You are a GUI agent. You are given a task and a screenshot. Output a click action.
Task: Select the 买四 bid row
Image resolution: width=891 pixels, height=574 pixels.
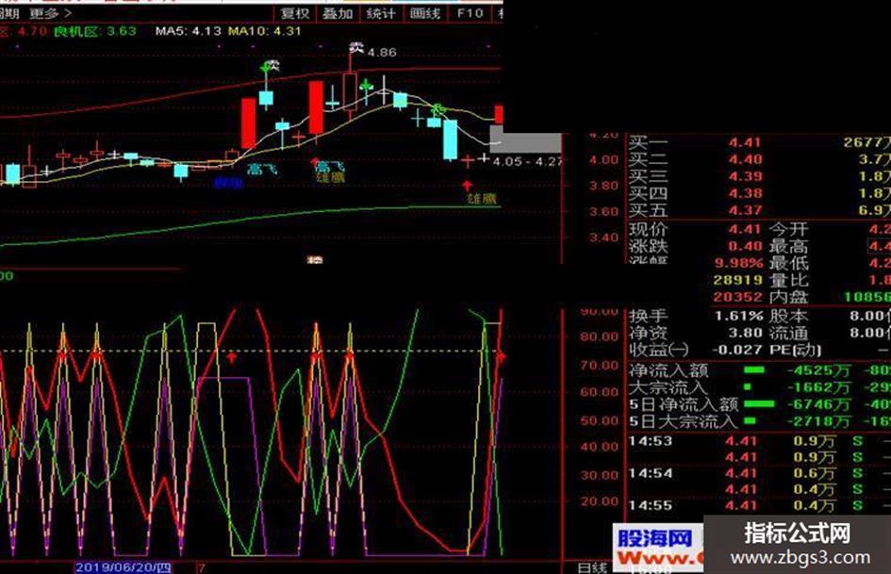[759, 193]
